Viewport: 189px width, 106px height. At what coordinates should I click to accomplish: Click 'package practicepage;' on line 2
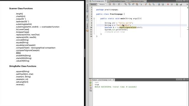(x=107, y=10)
